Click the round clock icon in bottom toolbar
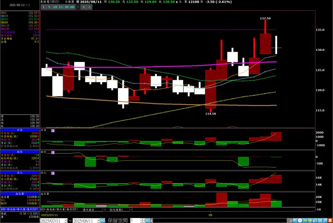333x223 pixels. (x=300, y=221)
